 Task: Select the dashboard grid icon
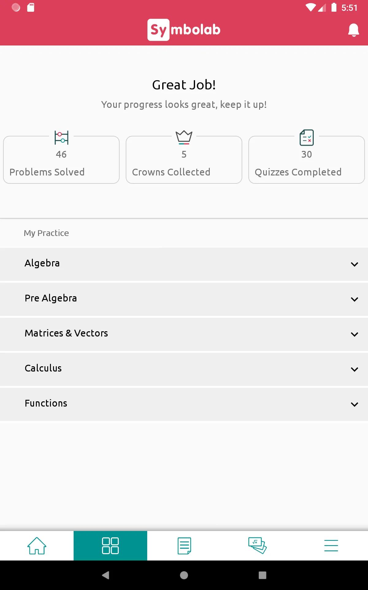(110, 546)
